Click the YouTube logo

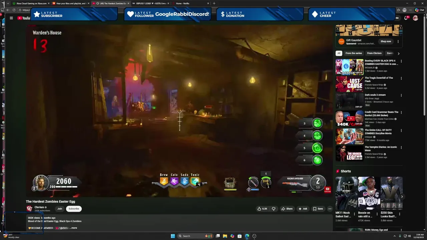coord(24,18)
